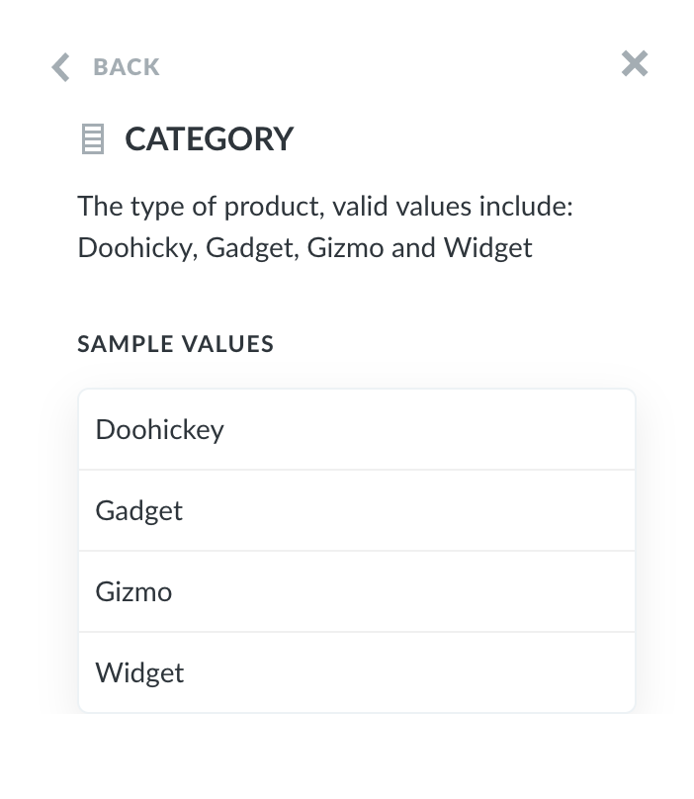Click the BACK text label
This screenshot has height=799, width=694.
point(127,67)
